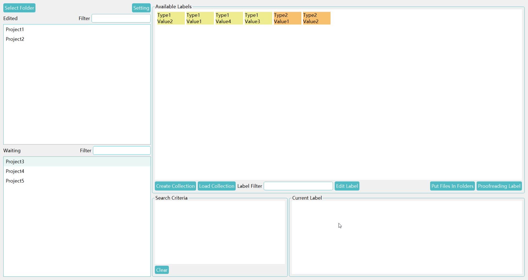Click the Create Collection button
Screen dimensions: 528x280
[x=175, y=186]
